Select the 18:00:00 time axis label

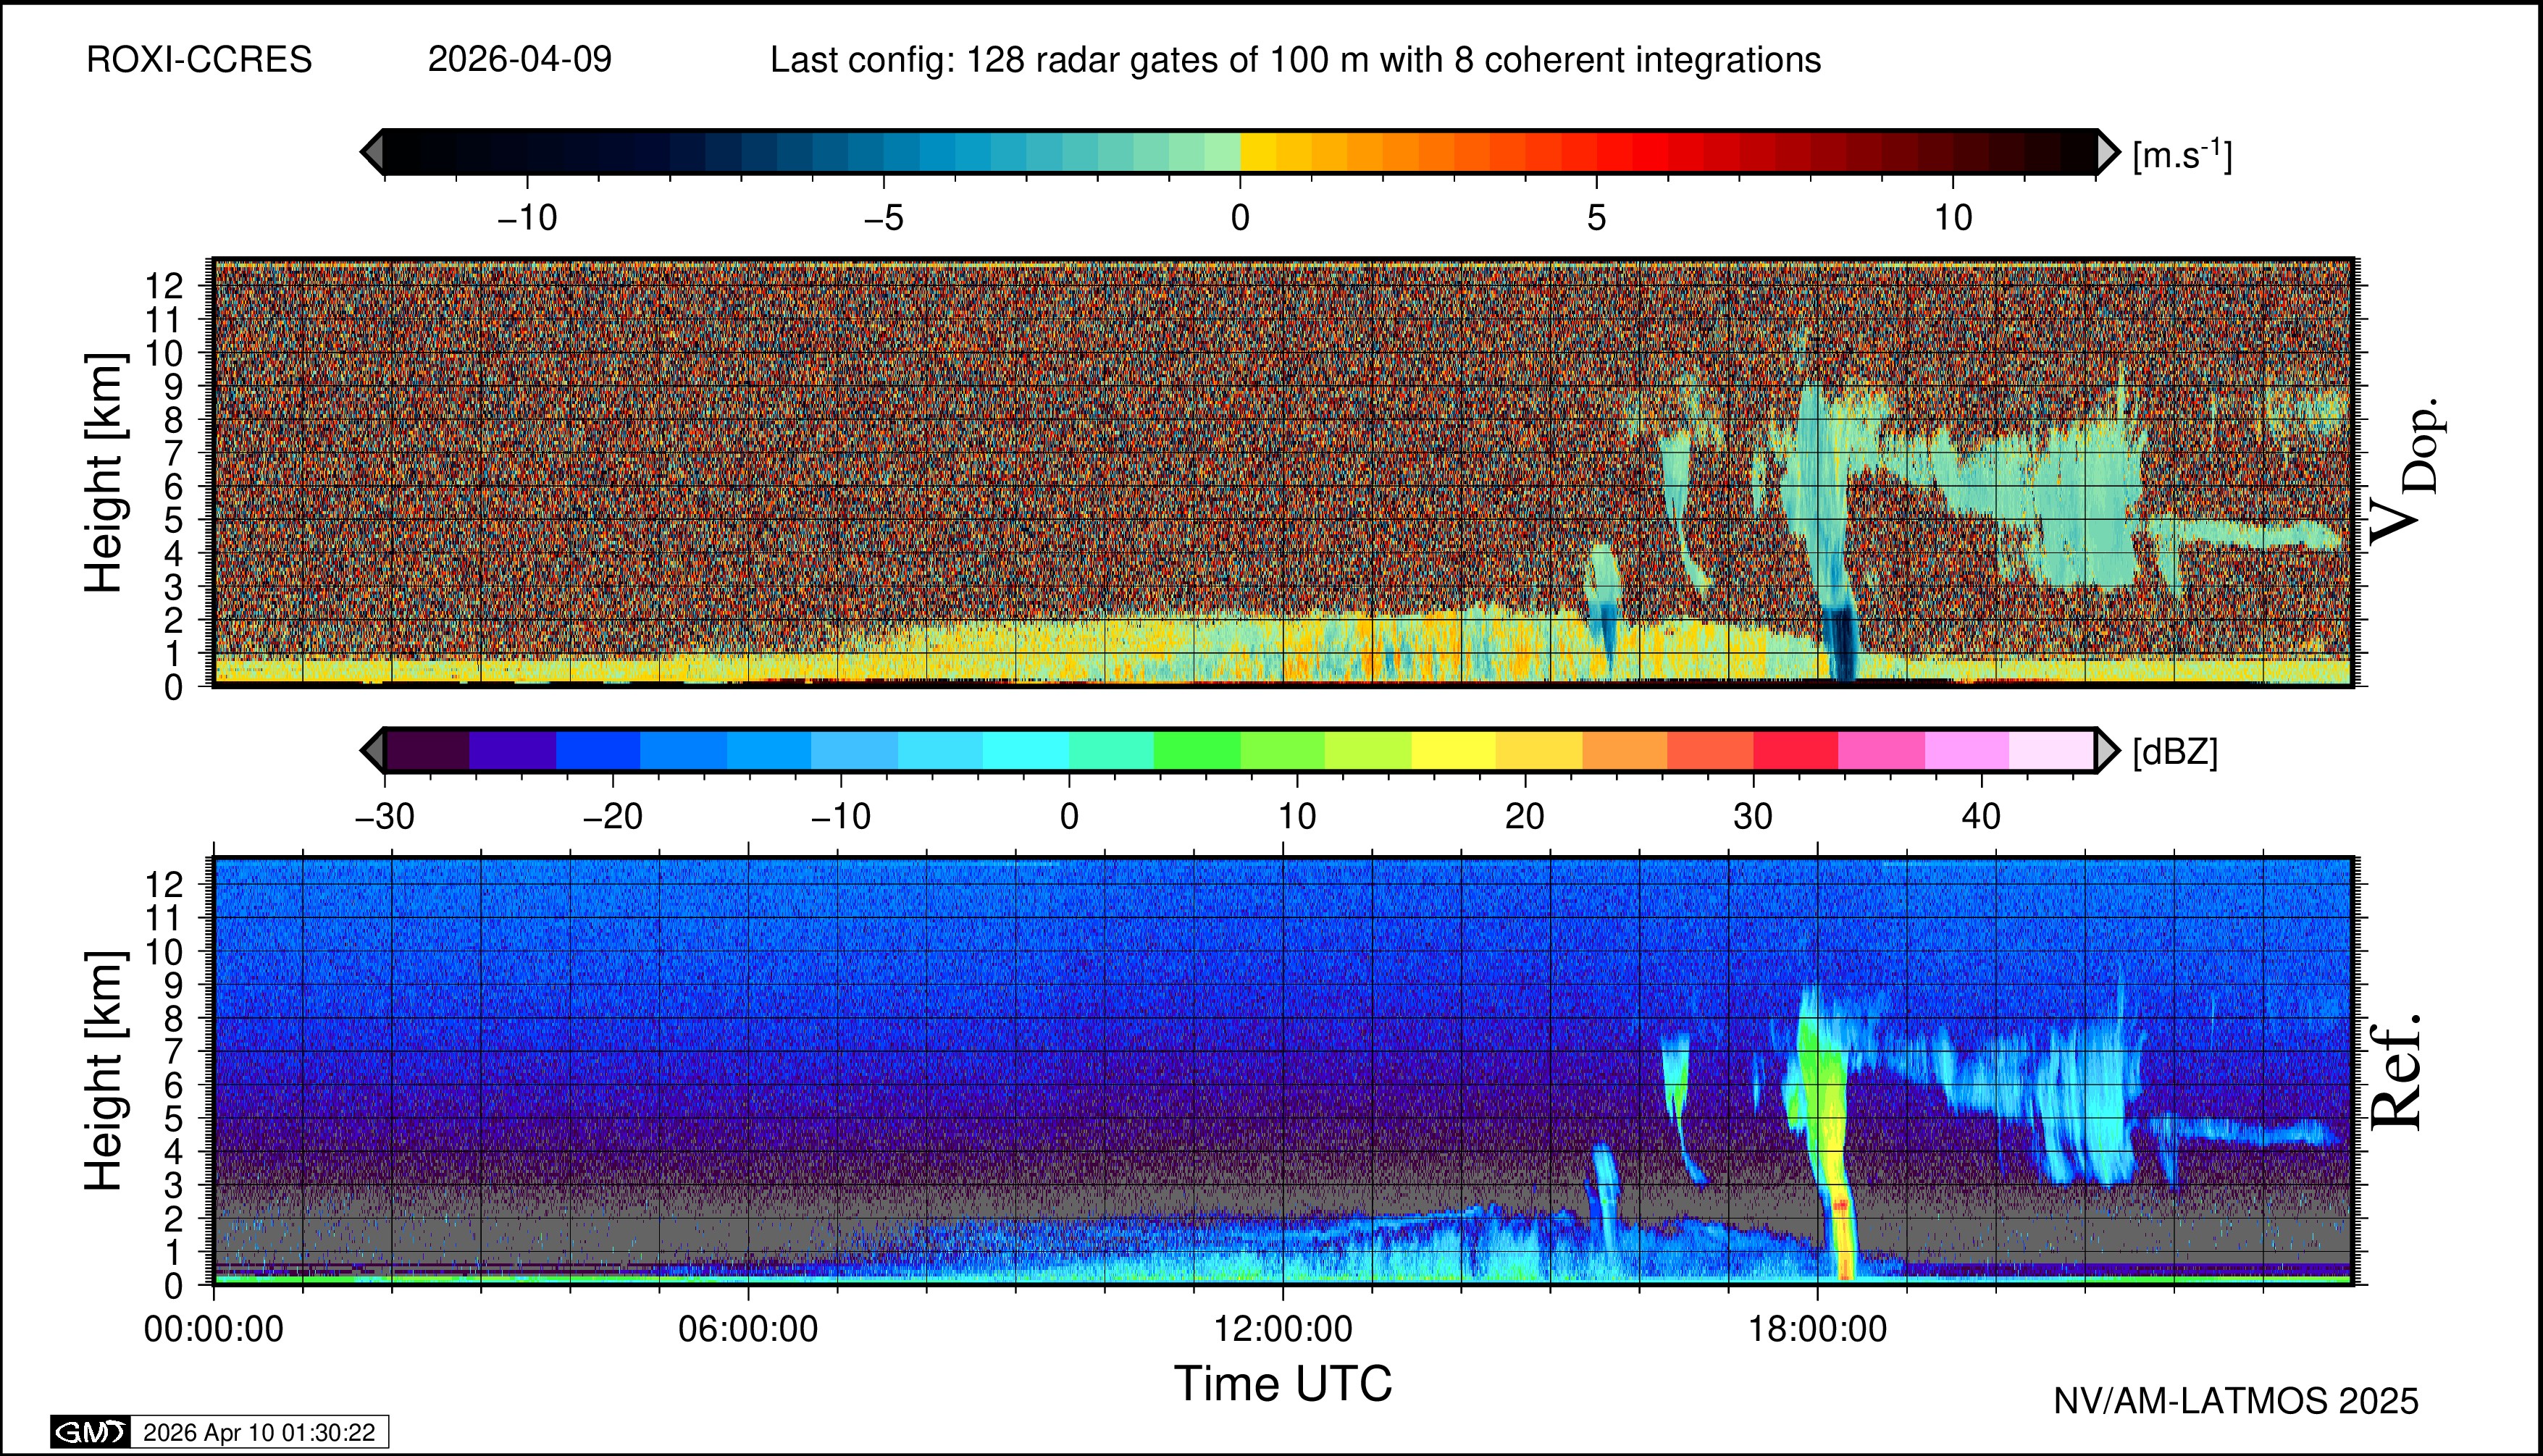pyautogui.click(x=1817, y=1330)
